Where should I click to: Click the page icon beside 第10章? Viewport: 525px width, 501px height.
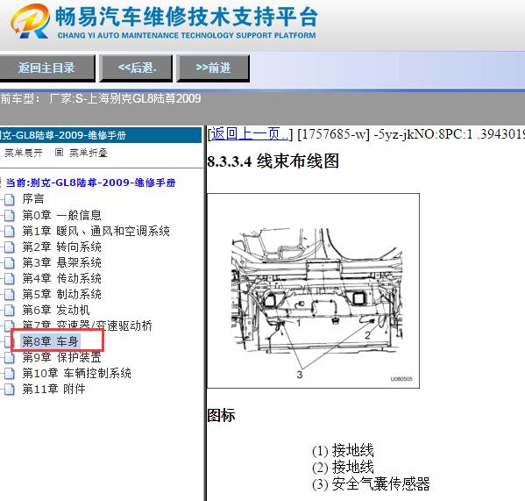[10, 373]
